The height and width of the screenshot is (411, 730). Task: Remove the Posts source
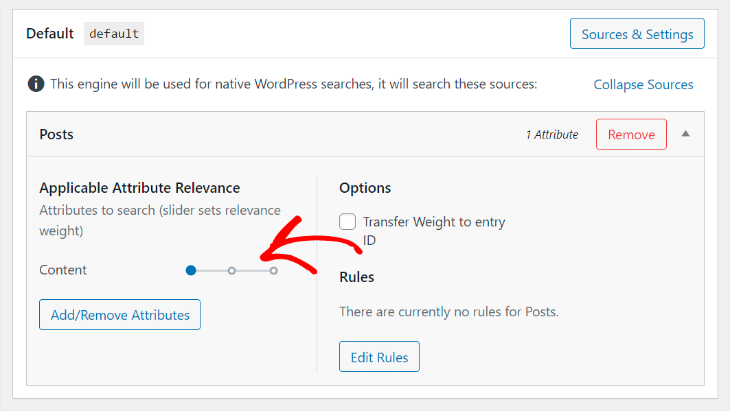(630, 134)
